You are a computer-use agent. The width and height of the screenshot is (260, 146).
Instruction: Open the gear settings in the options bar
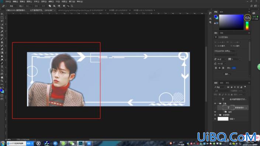[x=64, y=6]
